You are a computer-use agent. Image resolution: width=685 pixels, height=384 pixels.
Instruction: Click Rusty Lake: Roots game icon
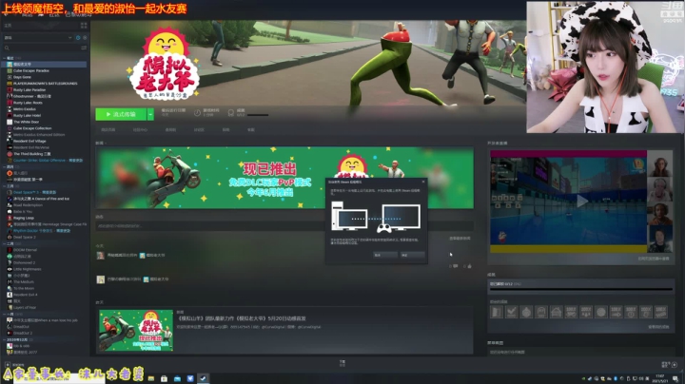pos(10,103)
